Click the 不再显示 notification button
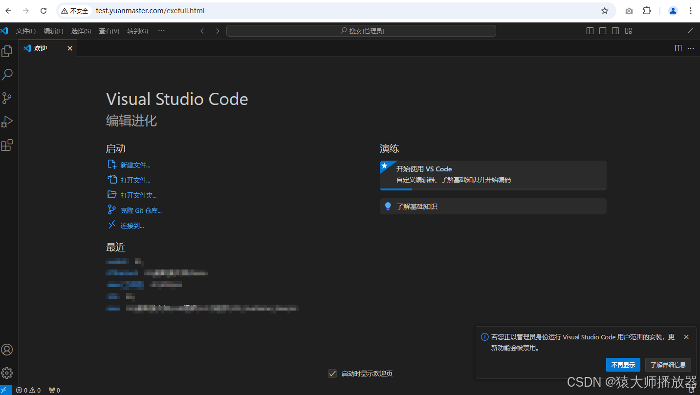This screenshot has height=395, width=700. click(x=623, y=365)
